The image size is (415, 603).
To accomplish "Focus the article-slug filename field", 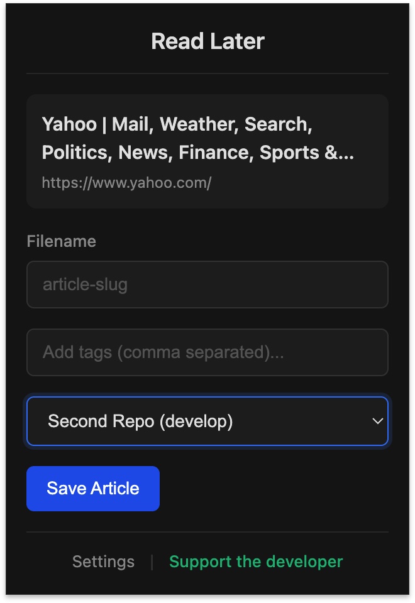I will pyautogui.click(x=207, y=285).
